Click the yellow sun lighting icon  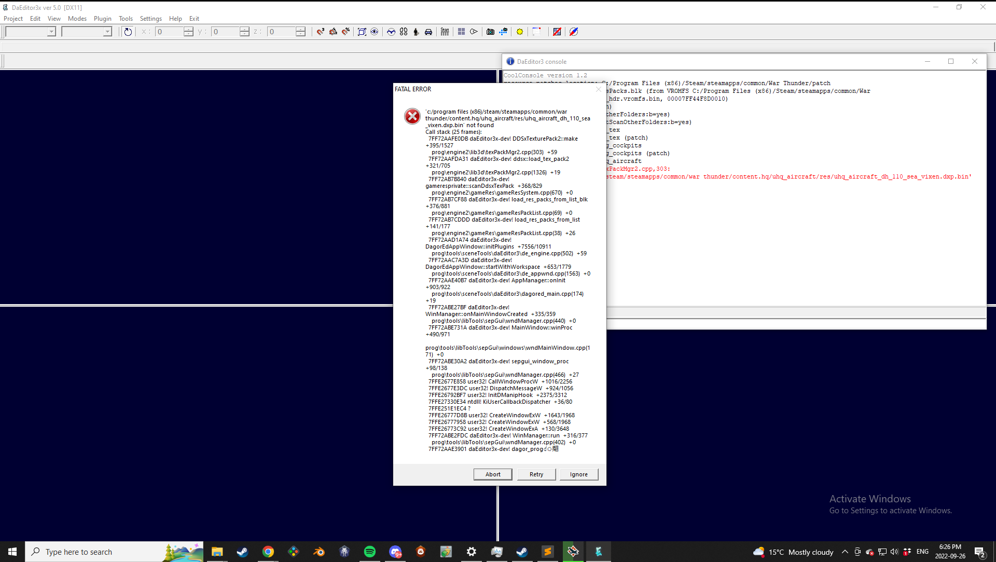(520, 32)
